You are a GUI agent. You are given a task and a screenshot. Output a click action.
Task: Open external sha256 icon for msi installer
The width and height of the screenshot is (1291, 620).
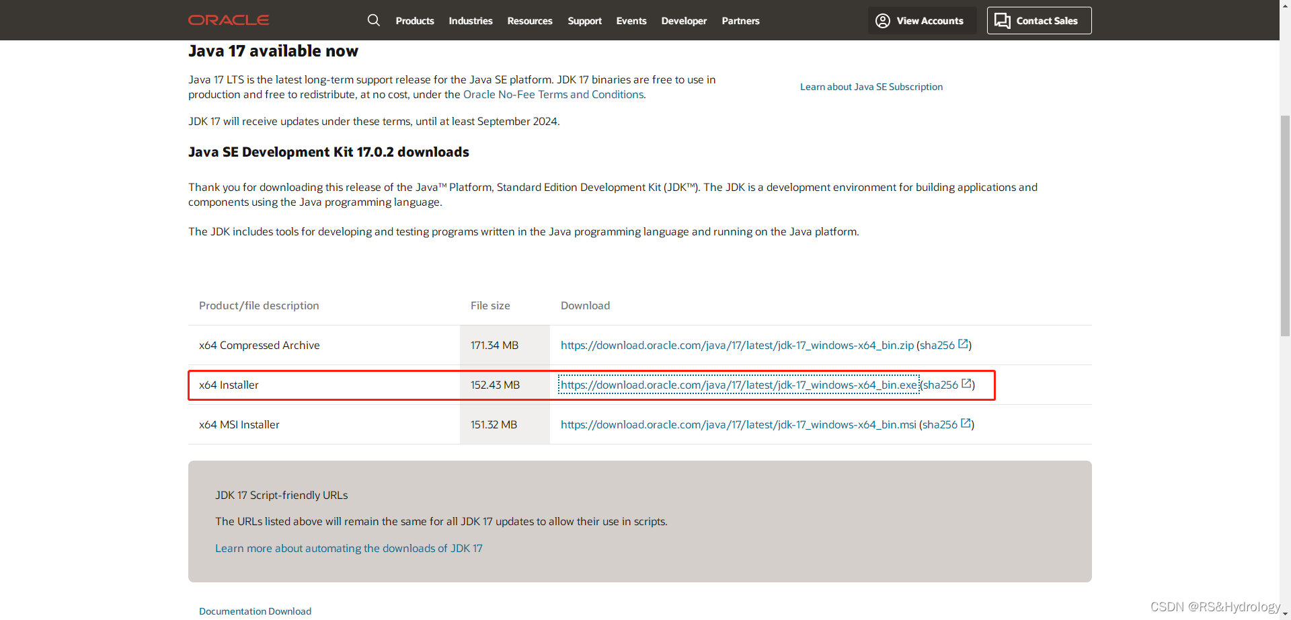pos(966,424)
